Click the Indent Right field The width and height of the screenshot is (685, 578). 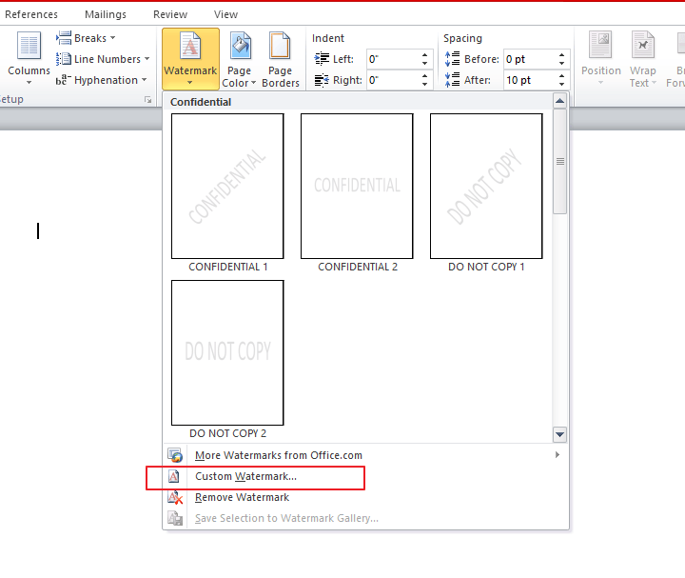coord(393,80)
